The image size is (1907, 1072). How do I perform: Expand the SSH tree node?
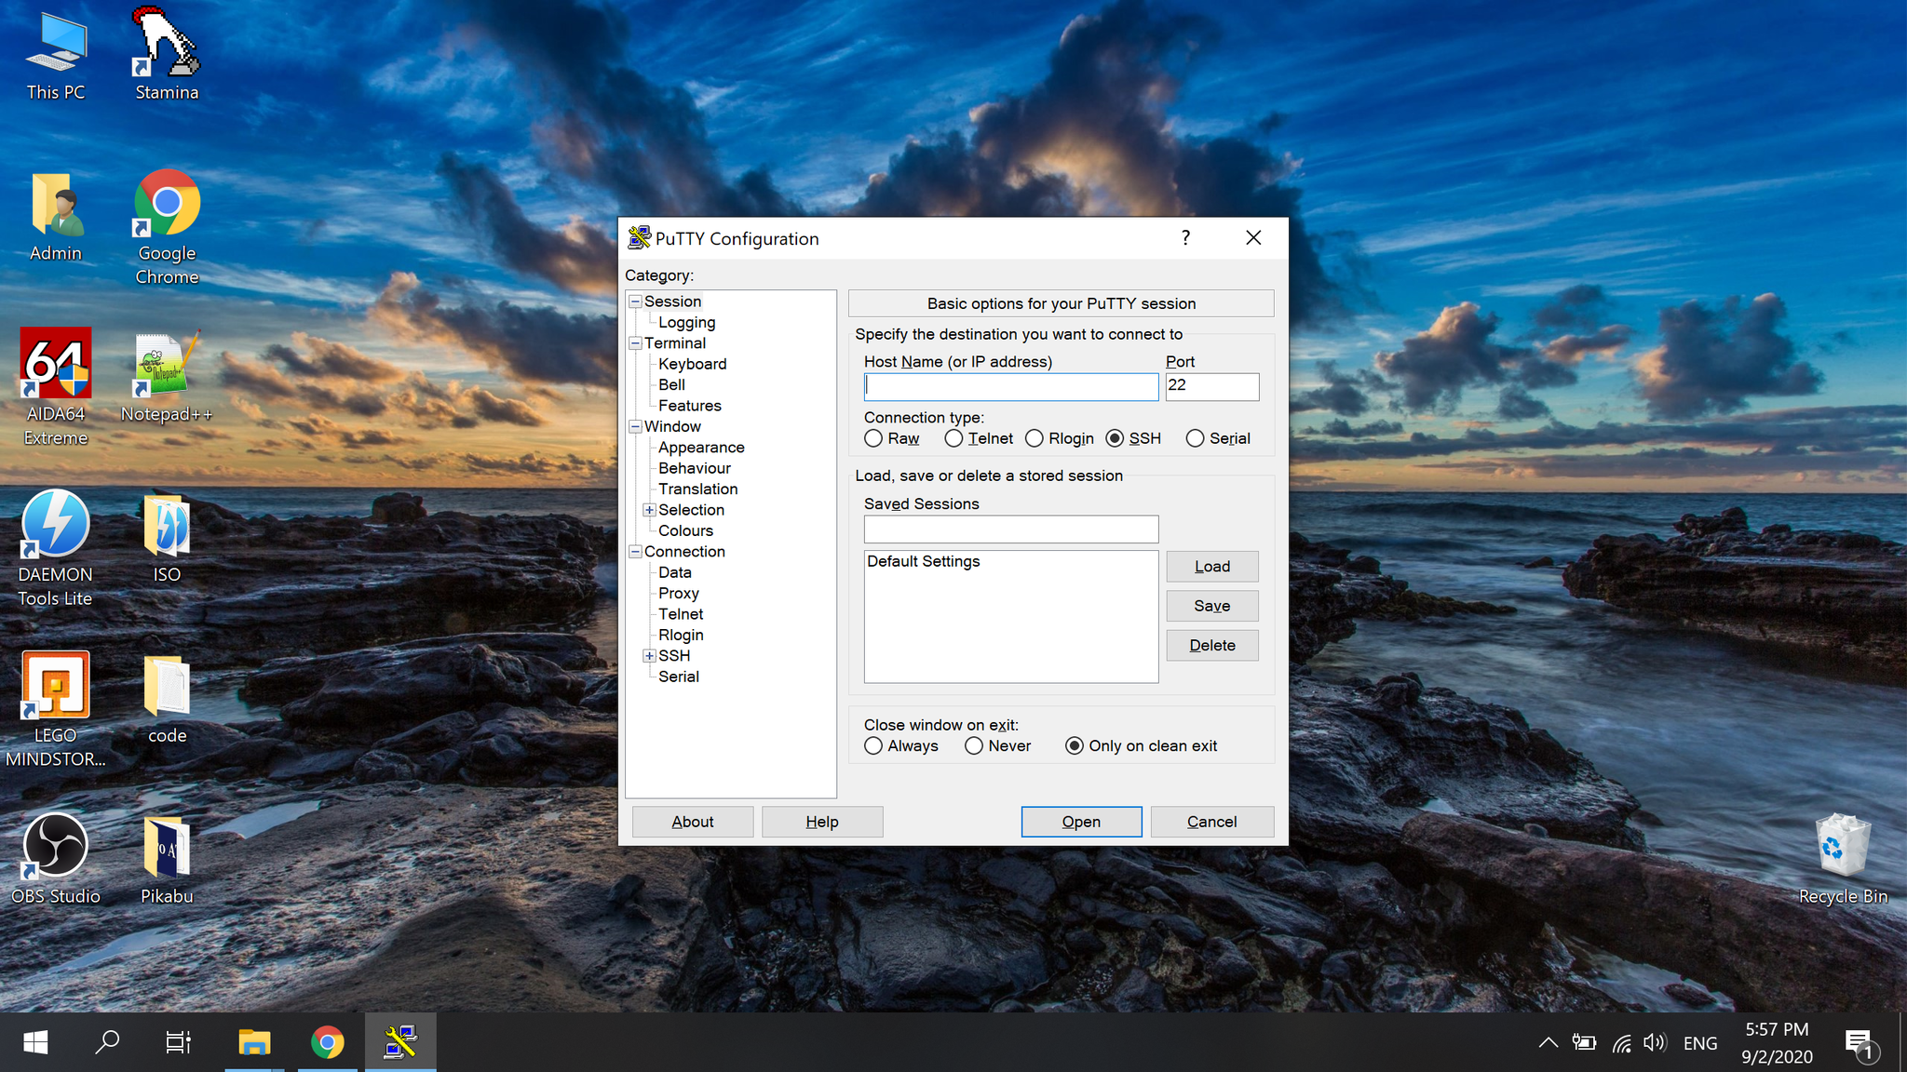pyautogui.click(x=649, y=656)
